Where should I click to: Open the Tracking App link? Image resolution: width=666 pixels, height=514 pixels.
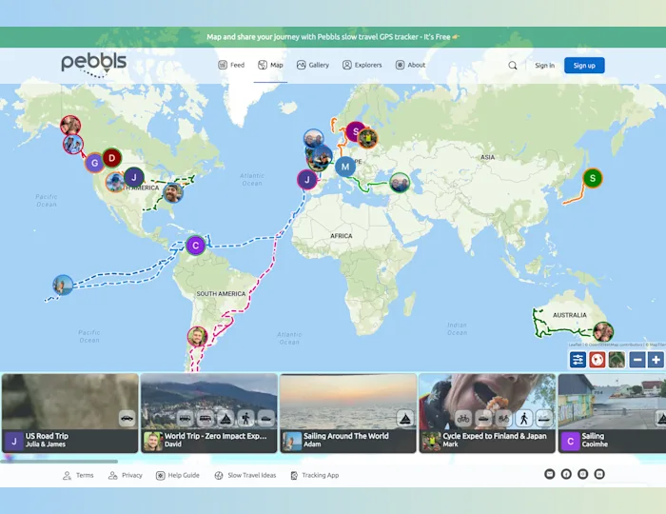[315, 475]
